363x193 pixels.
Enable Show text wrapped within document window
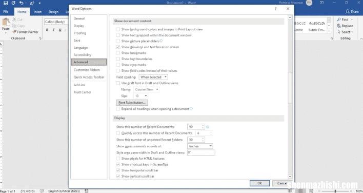pos(118,35)
